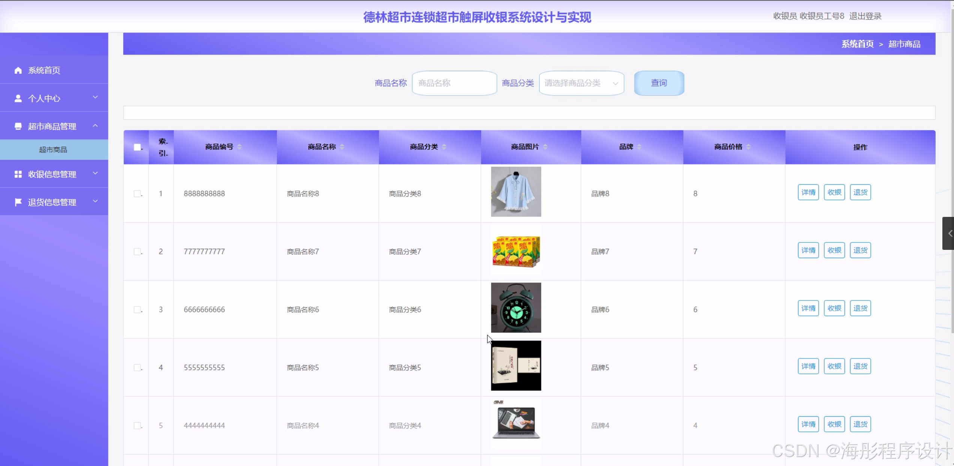
Task: Click the person icon for 个人中心
Action: pyautogui.click(x=18, y=99)
